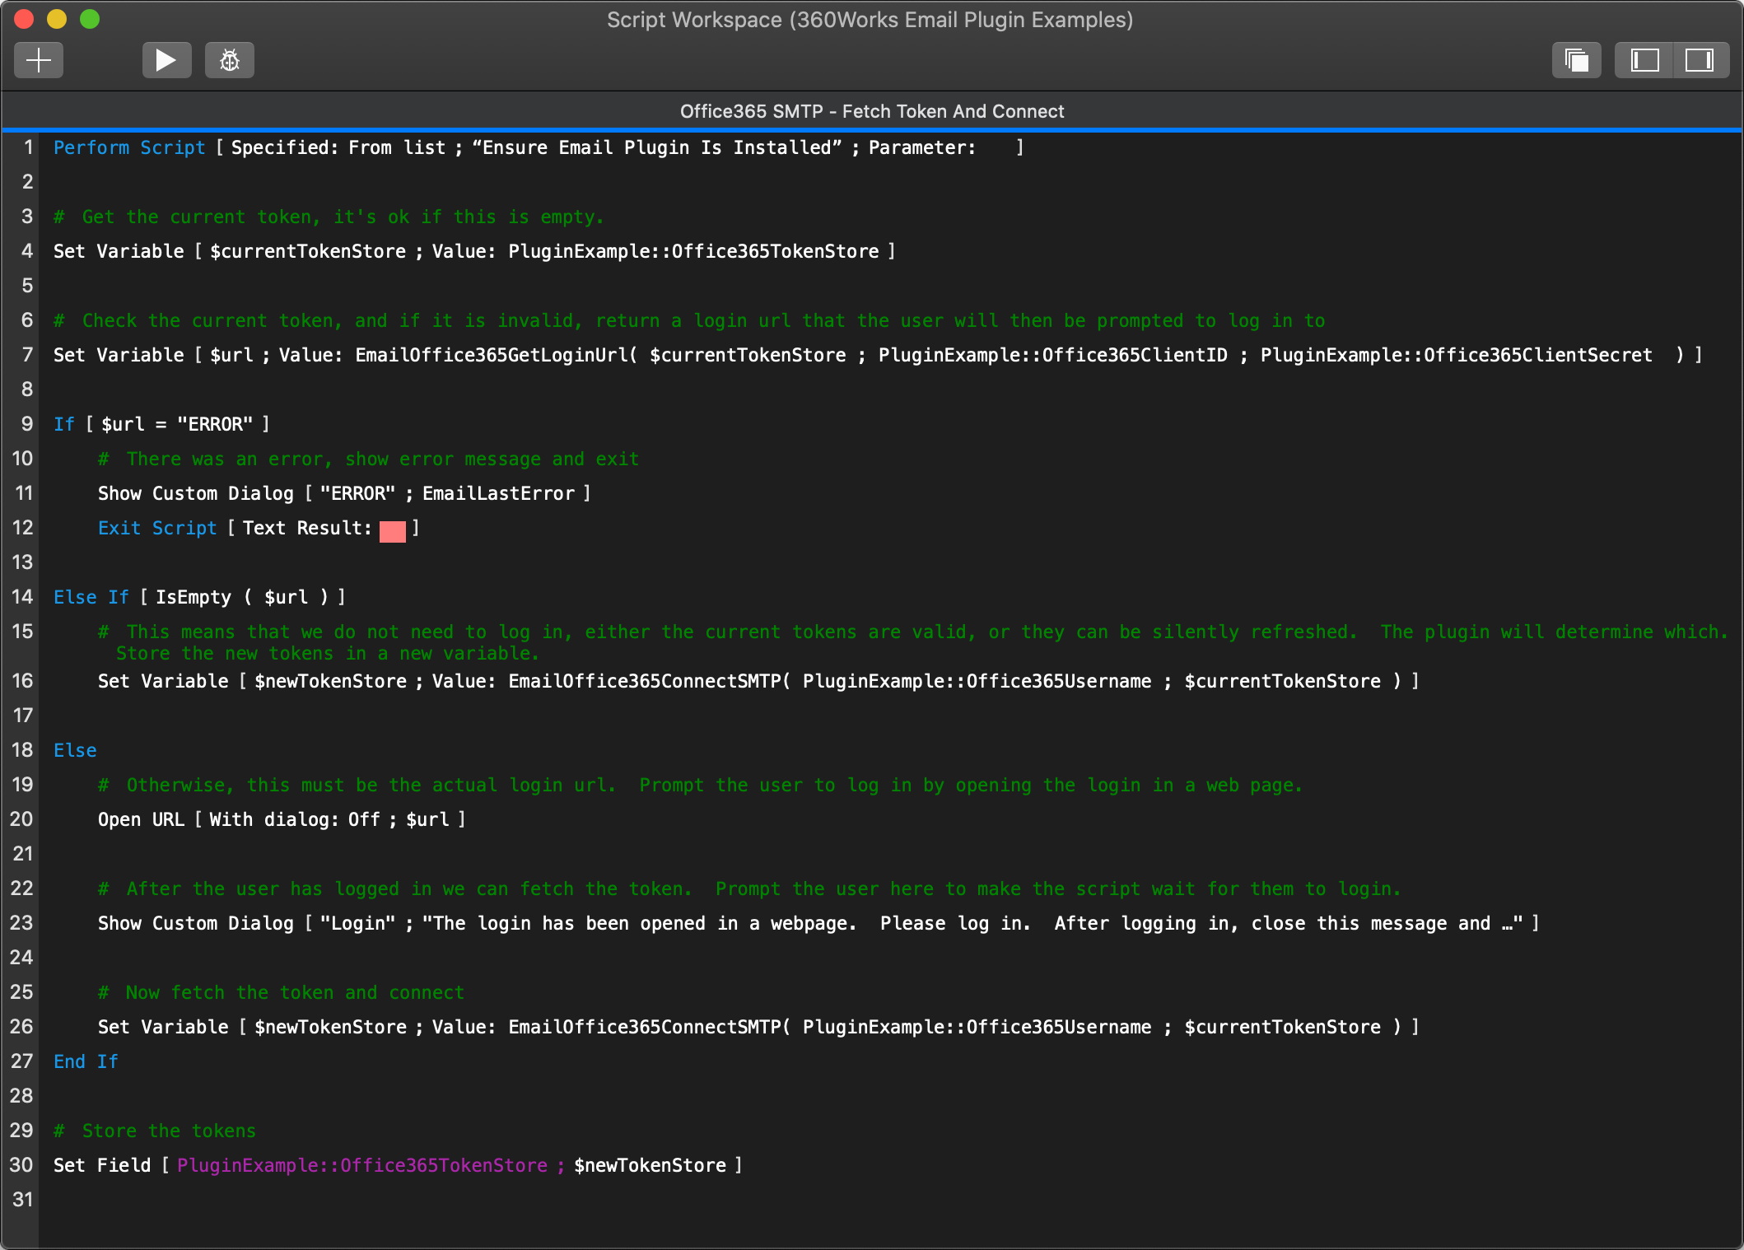The width and height of the screenshot is (1744, 1250).
Task: Toggle the left scripts pane
Action: [1644, 60]
